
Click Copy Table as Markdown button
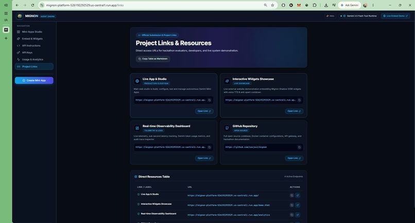(x=153, y=59)
